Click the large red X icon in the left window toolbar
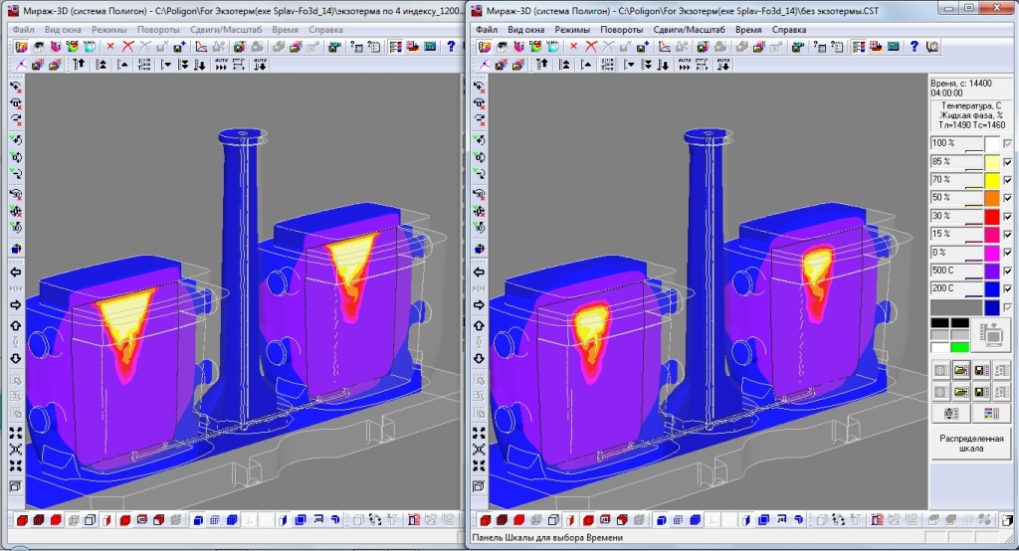This screenshot has width=1019, height=551. (127, 47)
